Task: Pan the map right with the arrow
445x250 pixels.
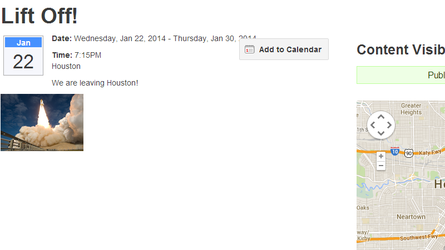Action: tap(389, 125)
